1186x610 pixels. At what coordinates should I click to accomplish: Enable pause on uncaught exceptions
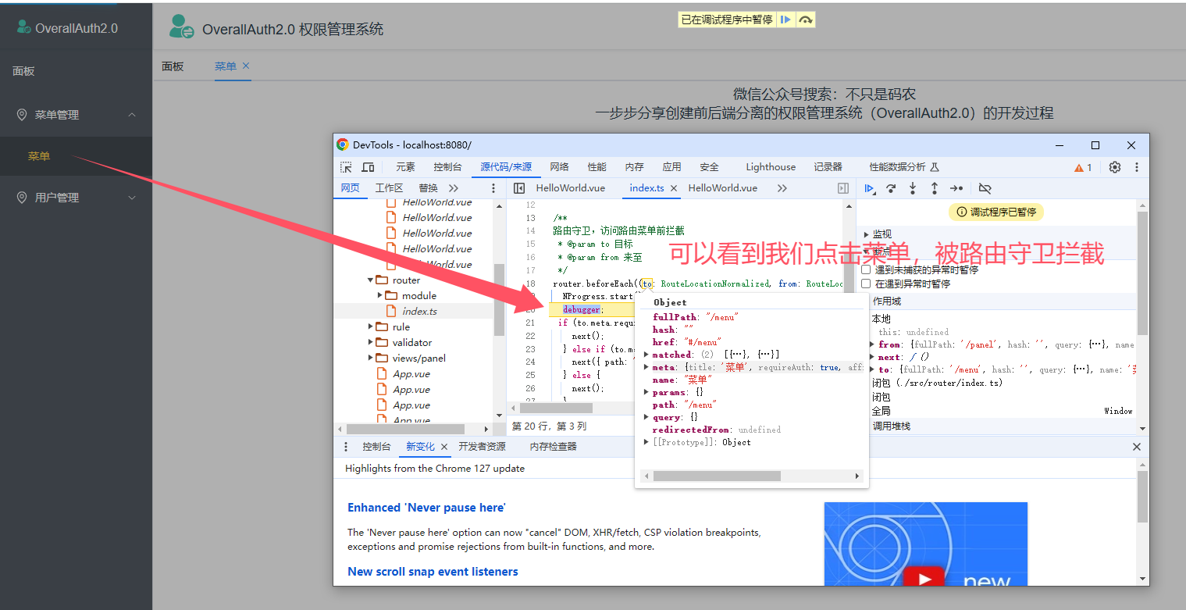866,269
